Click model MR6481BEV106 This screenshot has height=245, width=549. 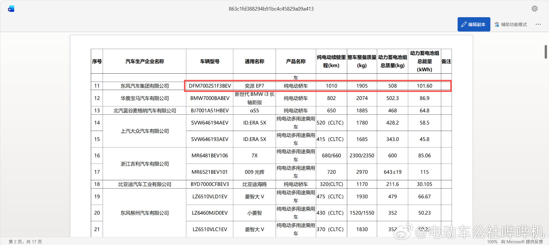[x=210, y=155]
